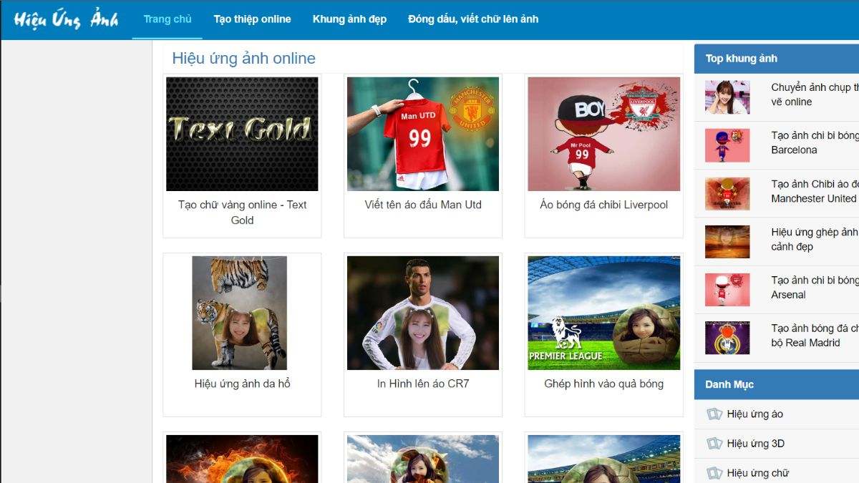Open the stadium ball thumbnail in the bottom row

coord(603,459)
